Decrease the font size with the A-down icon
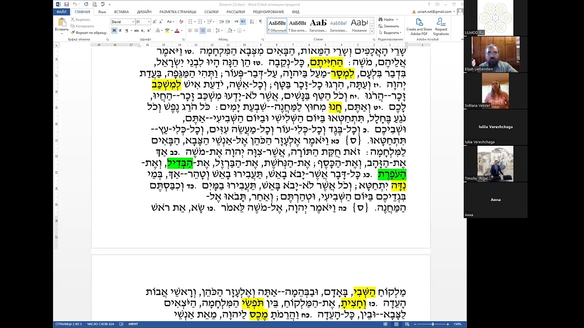The width and height of the screenshot is (584, 328). click(x=161, y=22)
